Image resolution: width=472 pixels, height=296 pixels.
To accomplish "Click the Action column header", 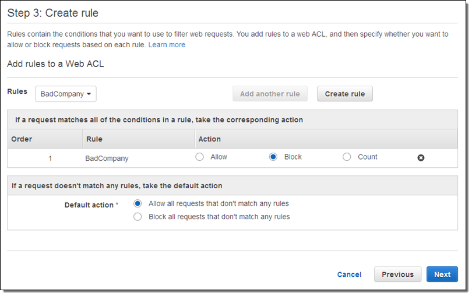I will [209, 139].
